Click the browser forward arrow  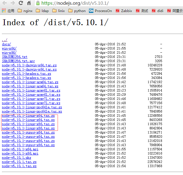(12, 3)
